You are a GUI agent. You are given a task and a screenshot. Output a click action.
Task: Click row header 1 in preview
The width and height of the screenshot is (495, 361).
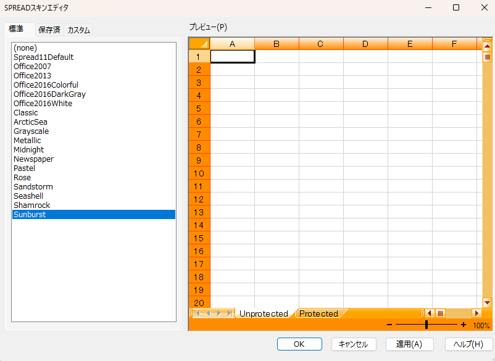point(199,57)
